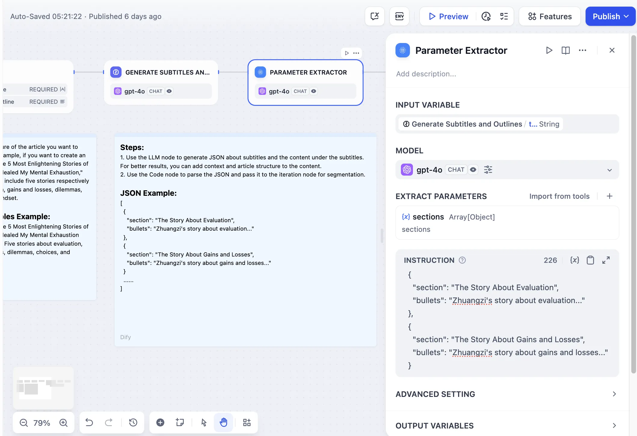
Task: Switch to the pointer select mode
Action: coord(204,422)
